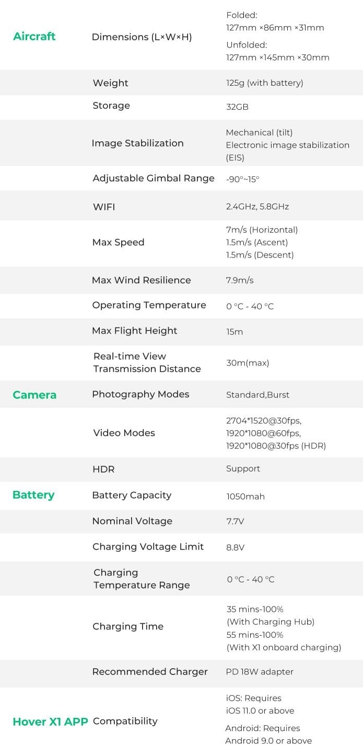Click the Video Modes label
This screenshot has width=363, height=756.
[x=124, y=433]
